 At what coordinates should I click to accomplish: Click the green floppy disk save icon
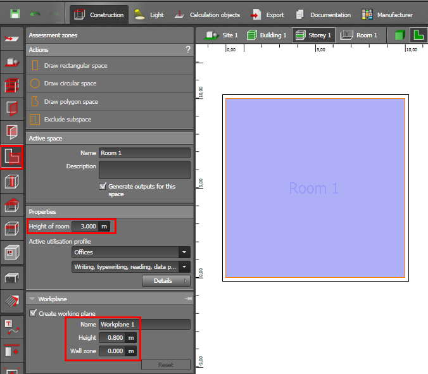click(x=15, y=14)
